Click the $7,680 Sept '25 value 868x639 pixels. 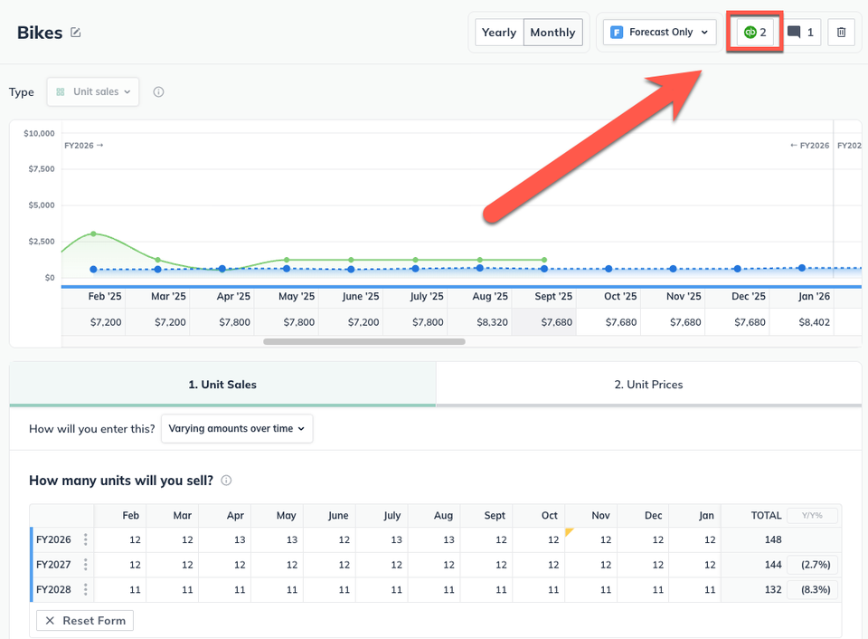556,322
